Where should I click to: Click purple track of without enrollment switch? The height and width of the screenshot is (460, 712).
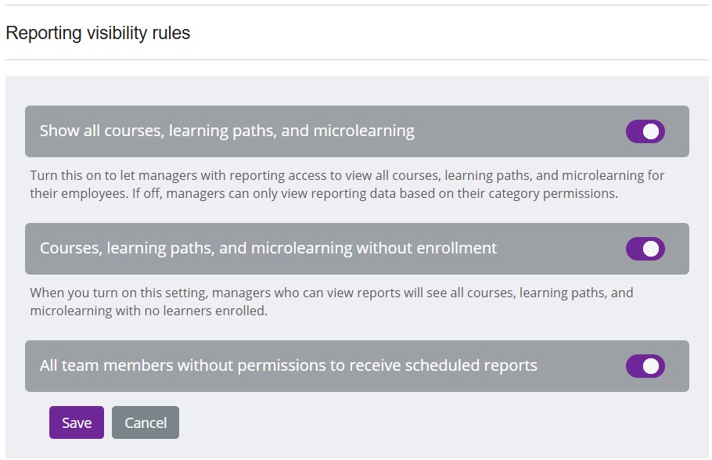point(634,249)
